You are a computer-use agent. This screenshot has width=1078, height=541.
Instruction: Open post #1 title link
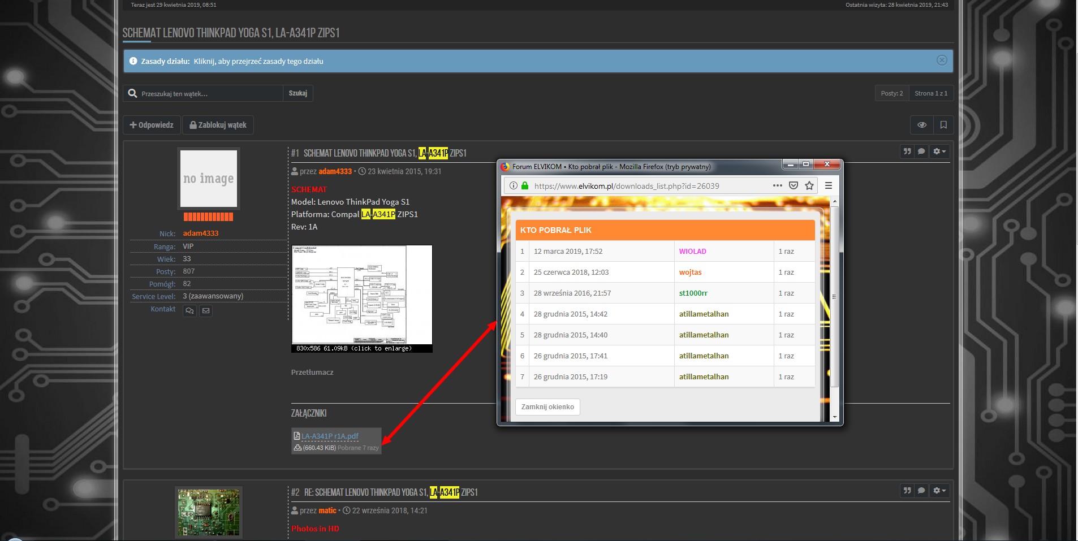pyautogui.click(x=385, y=153)
